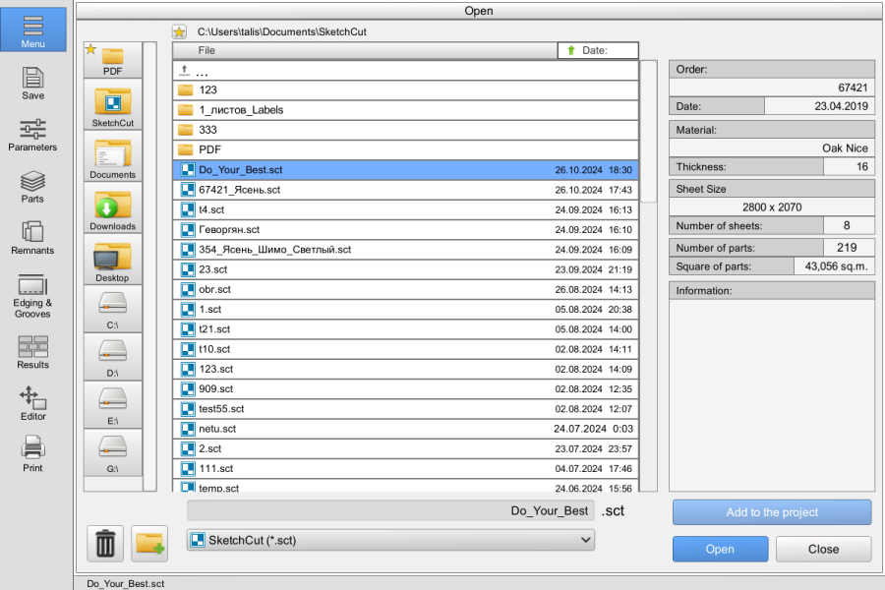Viewport: 885px width, 590px height.
Task: Go up one directory level
Action: [x=405, y=71]
